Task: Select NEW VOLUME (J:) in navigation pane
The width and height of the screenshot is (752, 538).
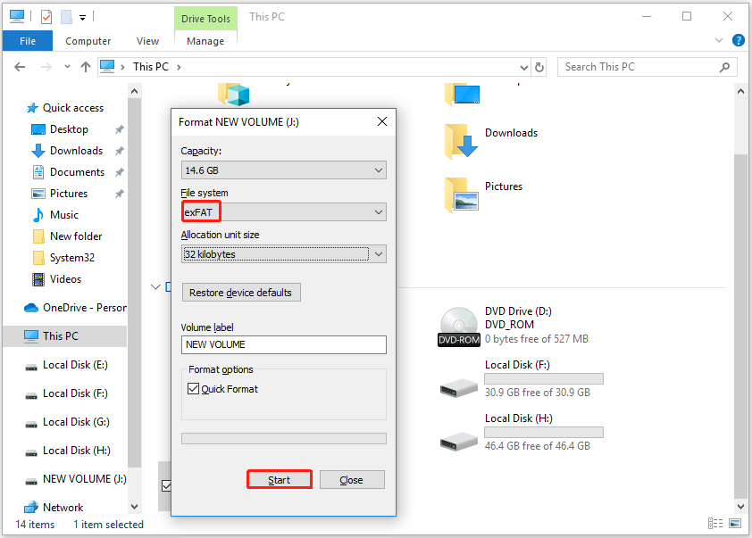Action: coord(85,479)
